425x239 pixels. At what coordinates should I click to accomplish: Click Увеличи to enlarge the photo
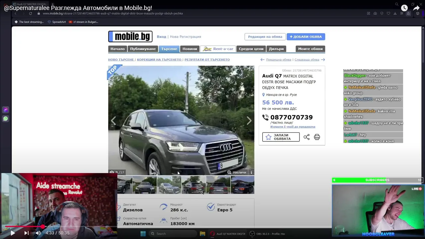point(237,172)
